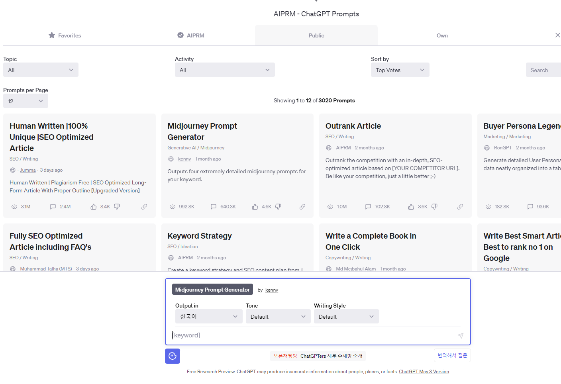Open the Human Written SEO Optimized Article prompt

click(x=51, y=137)
